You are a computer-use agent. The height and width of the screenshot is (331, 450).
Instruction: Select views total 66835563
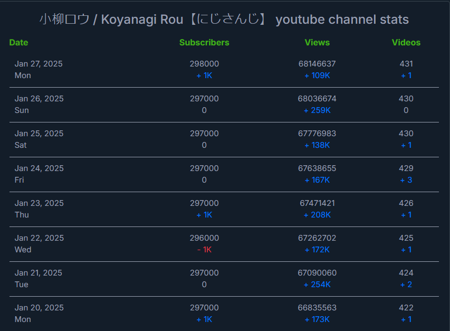[x=317, y=308]
